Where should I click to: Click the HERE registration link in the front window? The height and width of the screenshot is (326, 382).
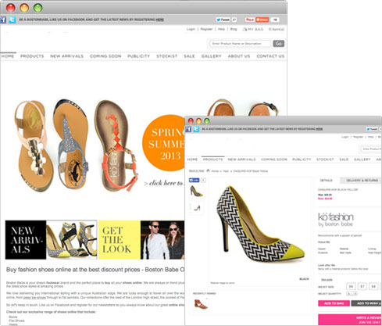click(320, 129)
